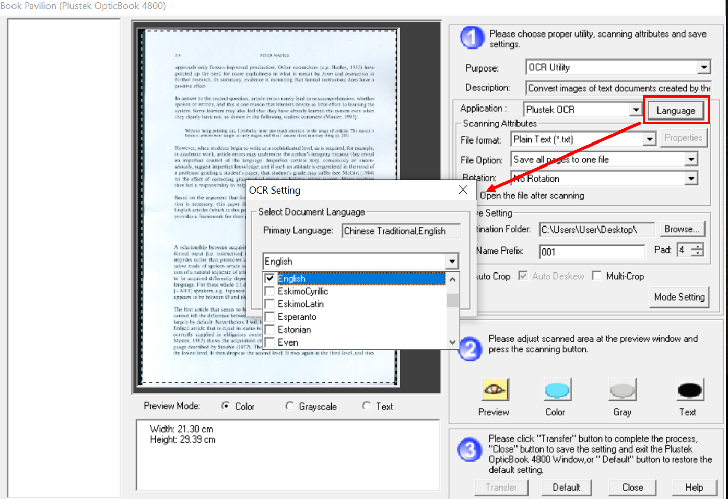Select Text preview mode radio button

pos(367,406)
